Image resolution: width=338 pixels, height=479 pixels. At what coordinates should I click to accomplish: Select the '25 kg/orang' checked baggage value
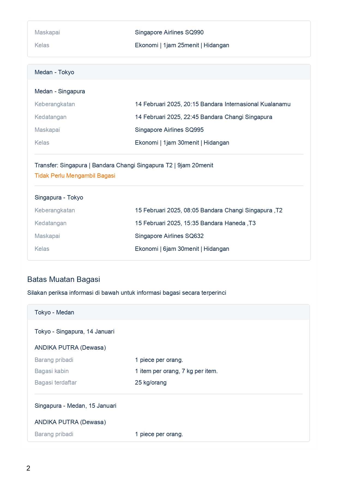tap(150, 382)
